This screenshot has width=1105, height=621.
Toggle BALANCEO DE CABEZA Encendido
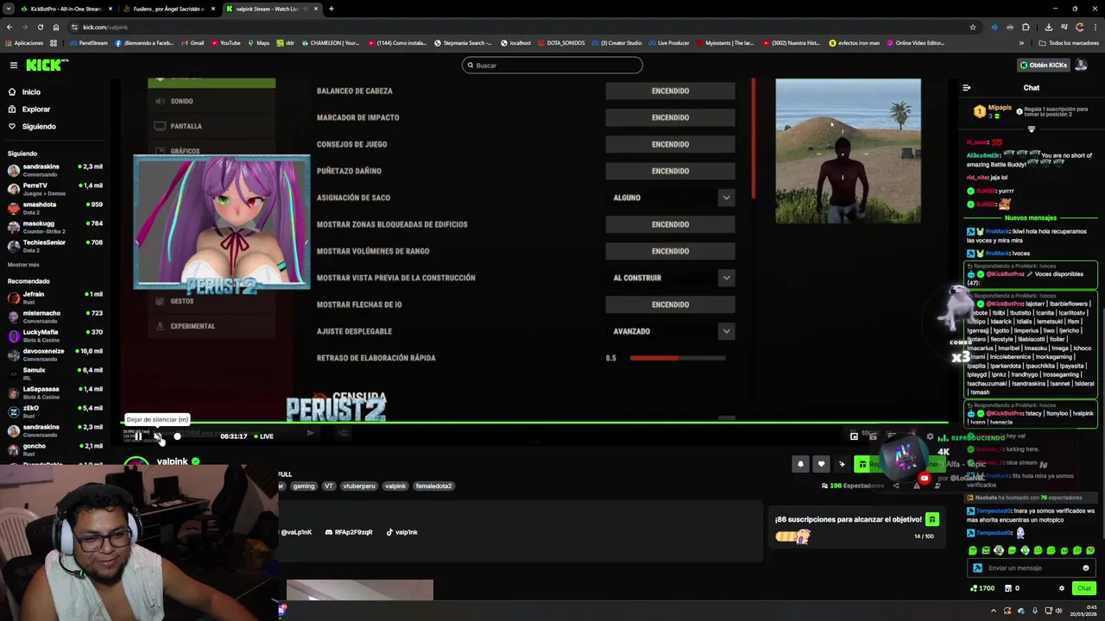point(670,91)
